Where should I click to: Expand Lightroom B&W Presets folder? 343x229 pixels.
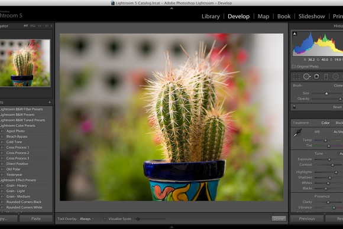coord(17,114)
